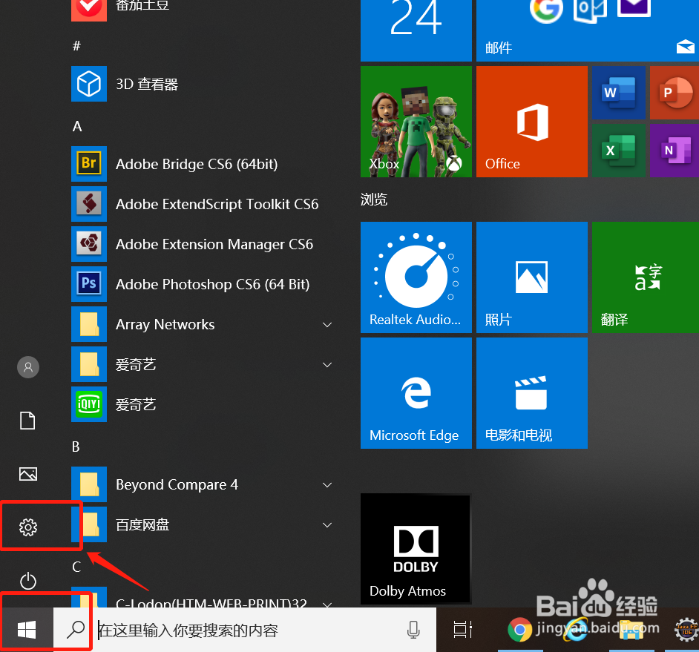Open the 电影和电视 tile
Viewport: 699px width, 652px height.
[x=532, y=393]
